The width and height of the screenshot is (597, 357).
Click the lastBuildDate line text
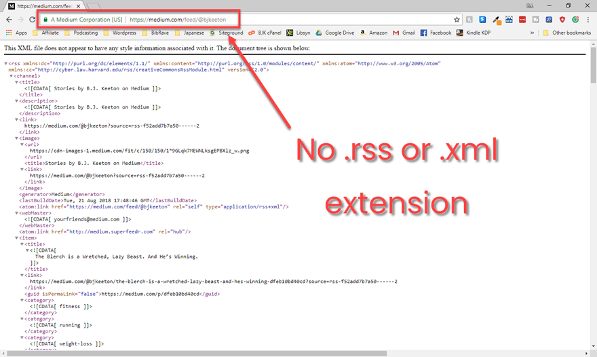[x=108, y=200]
